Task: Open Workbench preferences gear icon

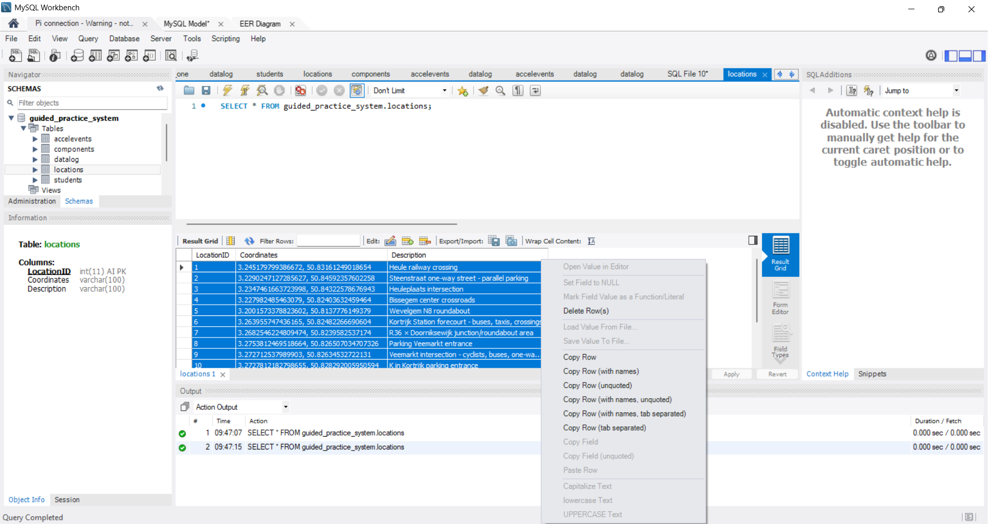Action: (x=931, y=55)
